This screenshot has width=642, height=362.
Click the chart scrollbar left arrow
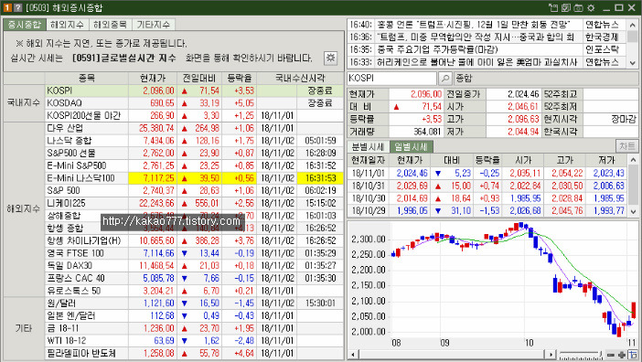pyautogui.click(x=352, y=355)
